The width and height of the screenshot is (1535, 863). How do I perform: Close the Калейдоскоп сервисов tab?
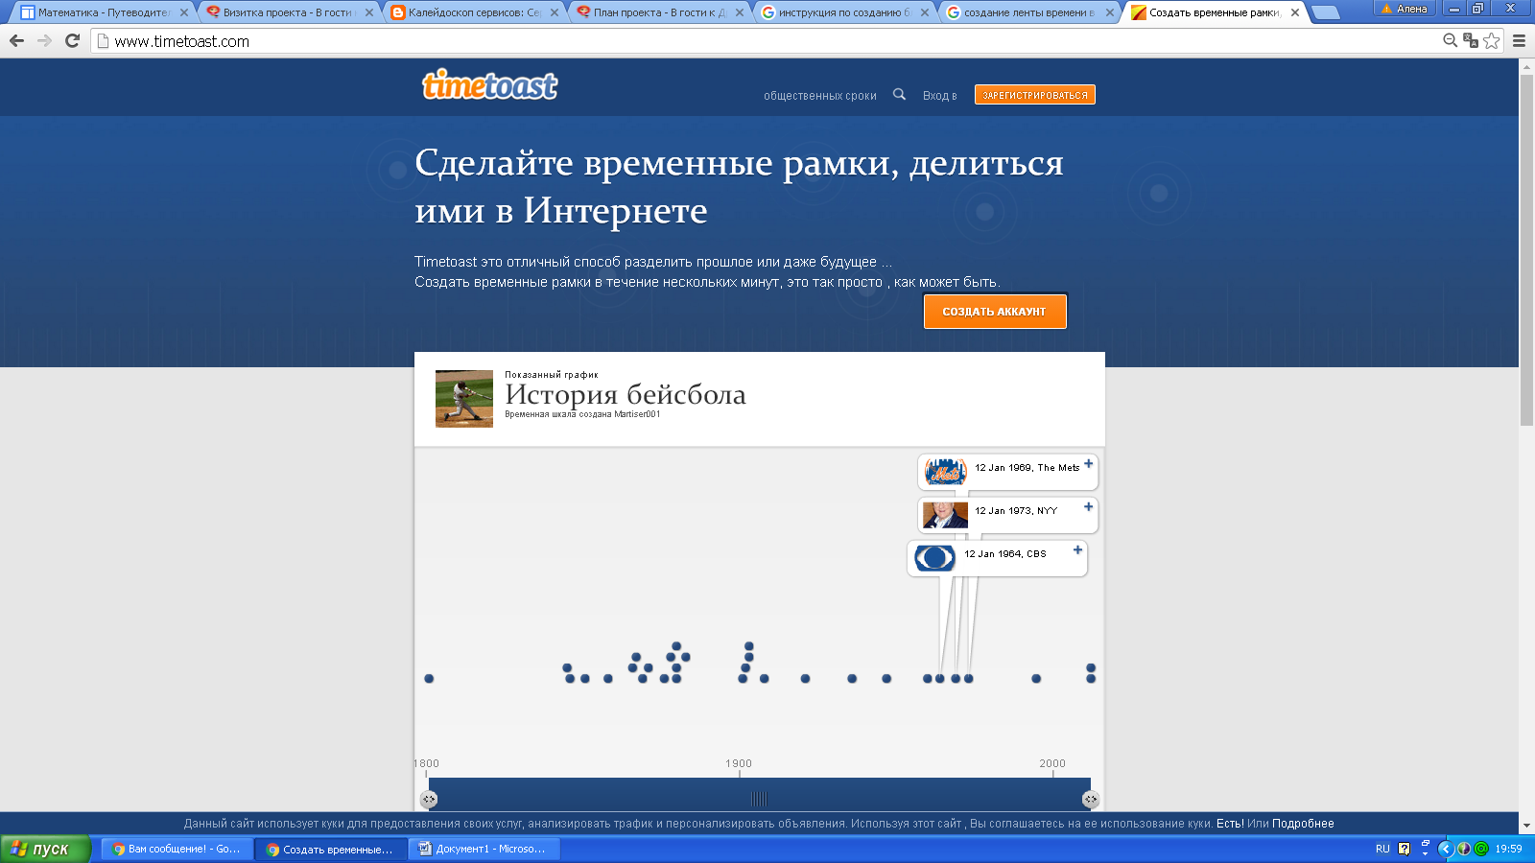tap(555, 12)
